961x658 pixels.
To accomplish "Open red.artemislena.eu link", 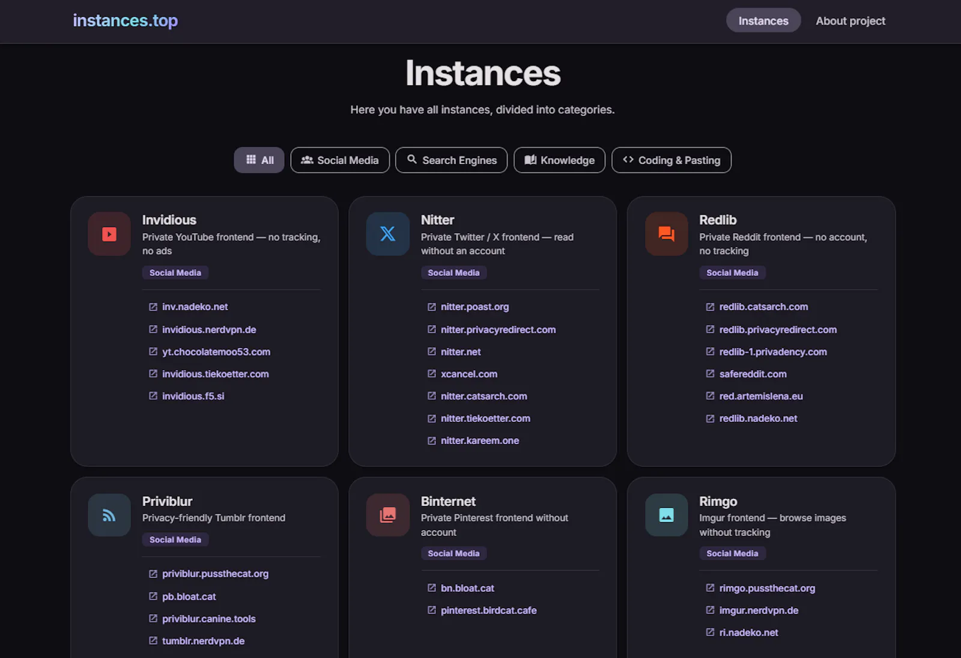I will pyautogui.click(x=761, y=396).
